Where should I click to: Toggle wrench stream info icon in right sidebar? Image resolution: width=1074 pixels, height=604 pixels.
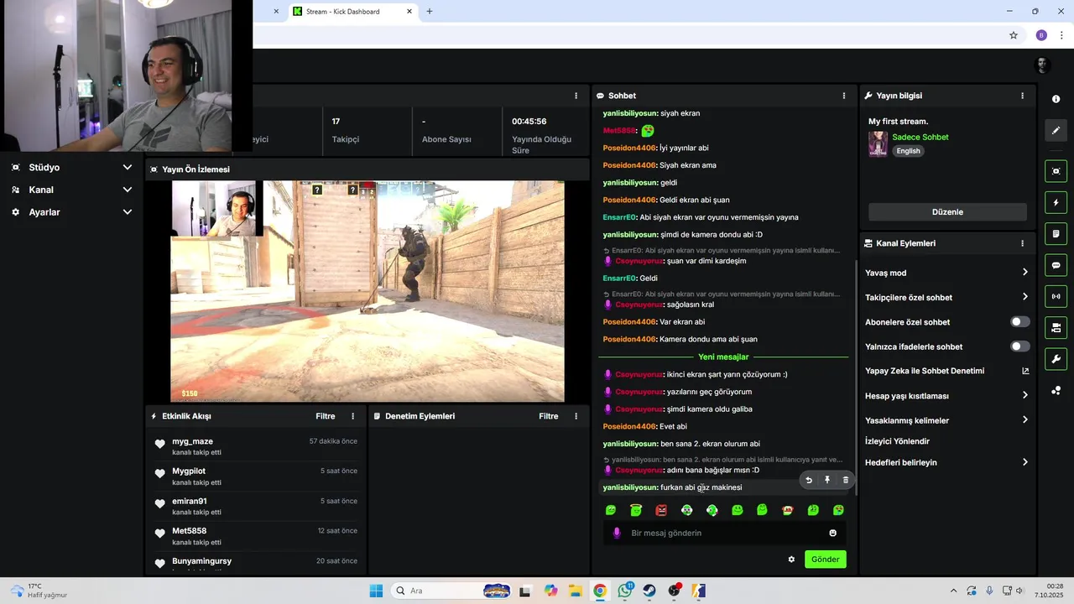[1056, 359]
